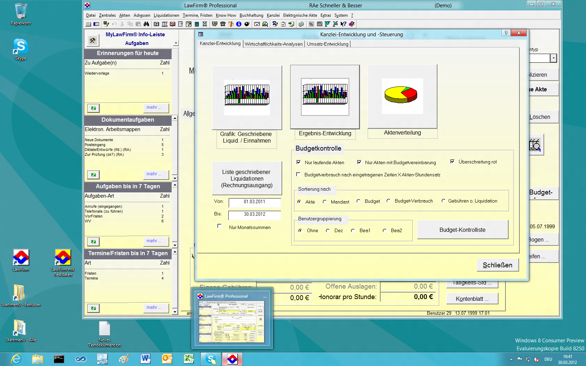Switch to Wirtschaftlichkeits-Analysen tab
Viewport: 586px width, 366px height.
click(273, 44)
